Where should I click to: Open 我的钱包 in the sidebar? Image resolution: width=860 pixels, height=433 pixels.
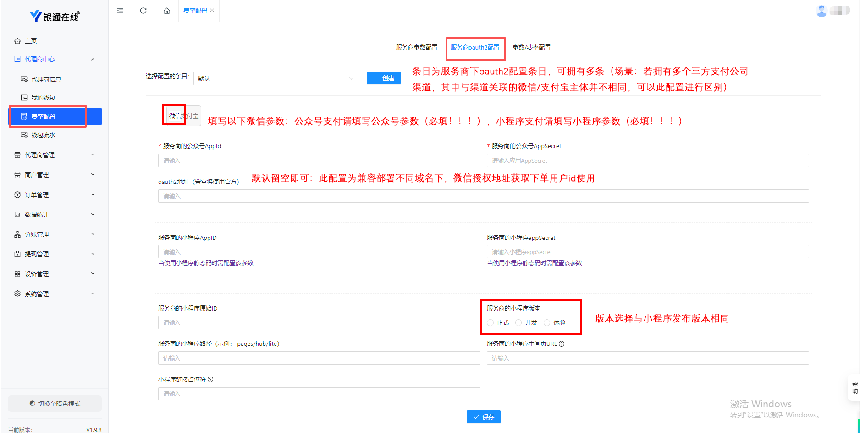point(43,98)
